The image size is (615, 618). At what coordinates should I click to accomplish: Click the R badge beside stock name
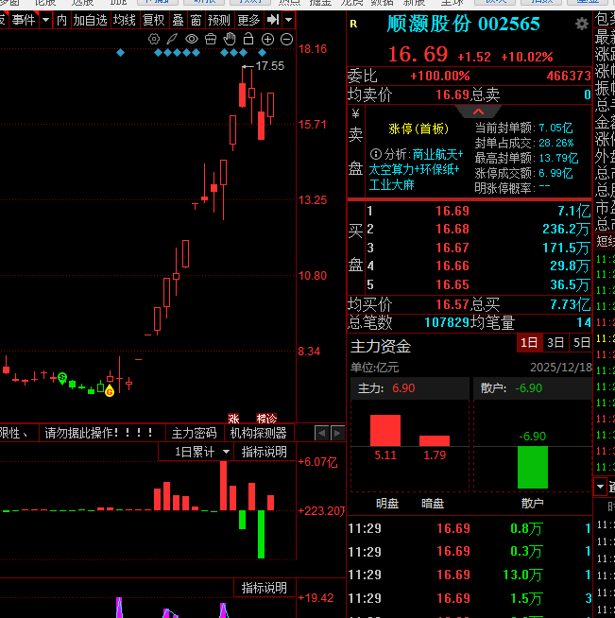click(353, 24)
